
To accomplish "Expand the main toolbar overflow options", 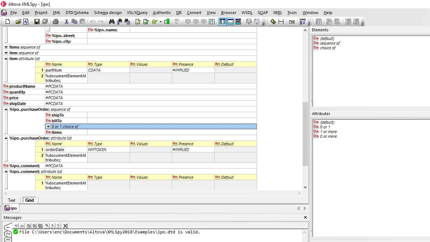I will pos(264,24).
